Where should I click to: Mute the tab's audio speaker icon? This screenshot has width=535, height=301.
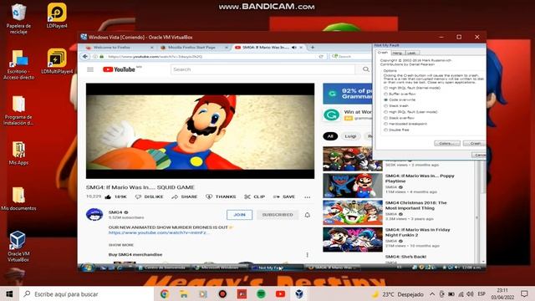point(294,48)
